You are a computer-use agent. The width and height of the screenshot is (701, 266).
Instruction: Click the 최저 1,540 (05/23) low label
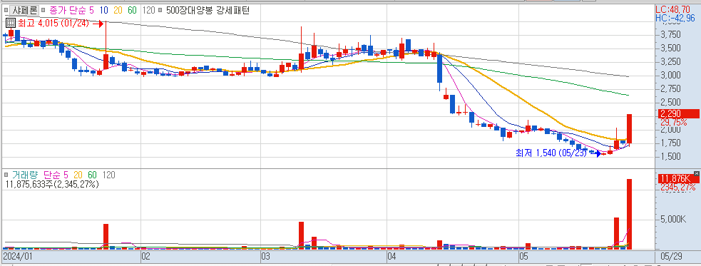click(552, 153)
